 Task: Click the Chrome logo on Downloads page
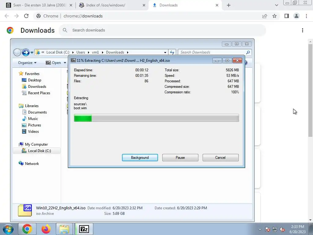pos(10,30)
